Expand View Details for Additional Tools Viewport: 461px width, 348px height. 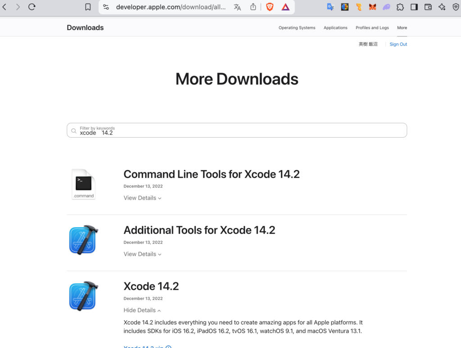(x=142, y=254)
